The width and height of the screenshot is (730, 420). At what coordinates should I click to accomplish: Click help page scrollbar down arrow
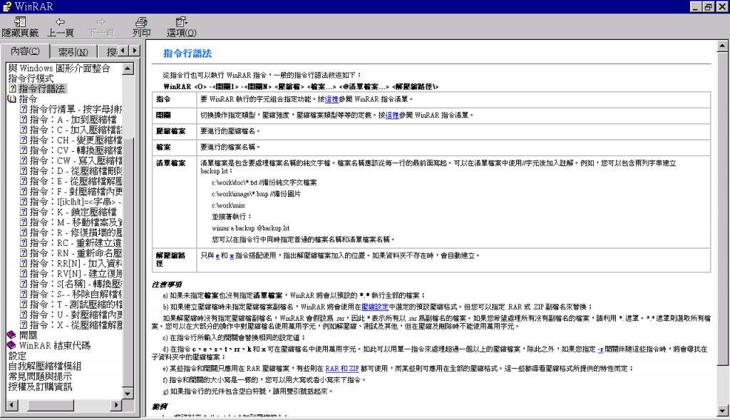click(723, 411)
